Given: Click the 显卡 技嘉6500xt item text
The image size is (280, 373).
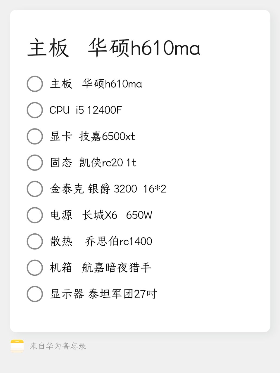Looking at the screenshot, I should 93,136.
